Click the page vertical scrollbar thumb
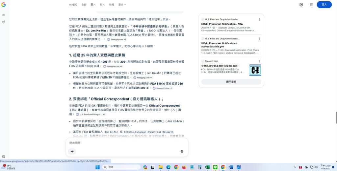Viewport: 337px width, 171px height. (x=336, y=118)
